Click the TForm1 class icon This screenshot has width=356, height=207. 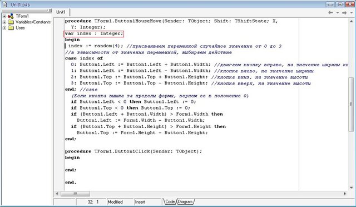pos(11,16)
